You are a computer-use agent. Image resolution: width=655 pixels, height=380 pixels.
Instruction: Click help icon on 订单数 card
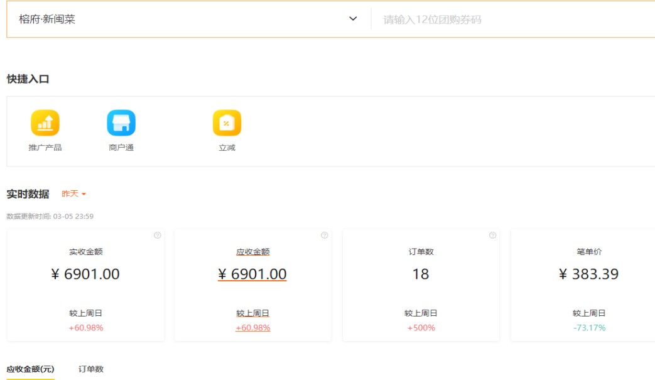coord(492,236)
